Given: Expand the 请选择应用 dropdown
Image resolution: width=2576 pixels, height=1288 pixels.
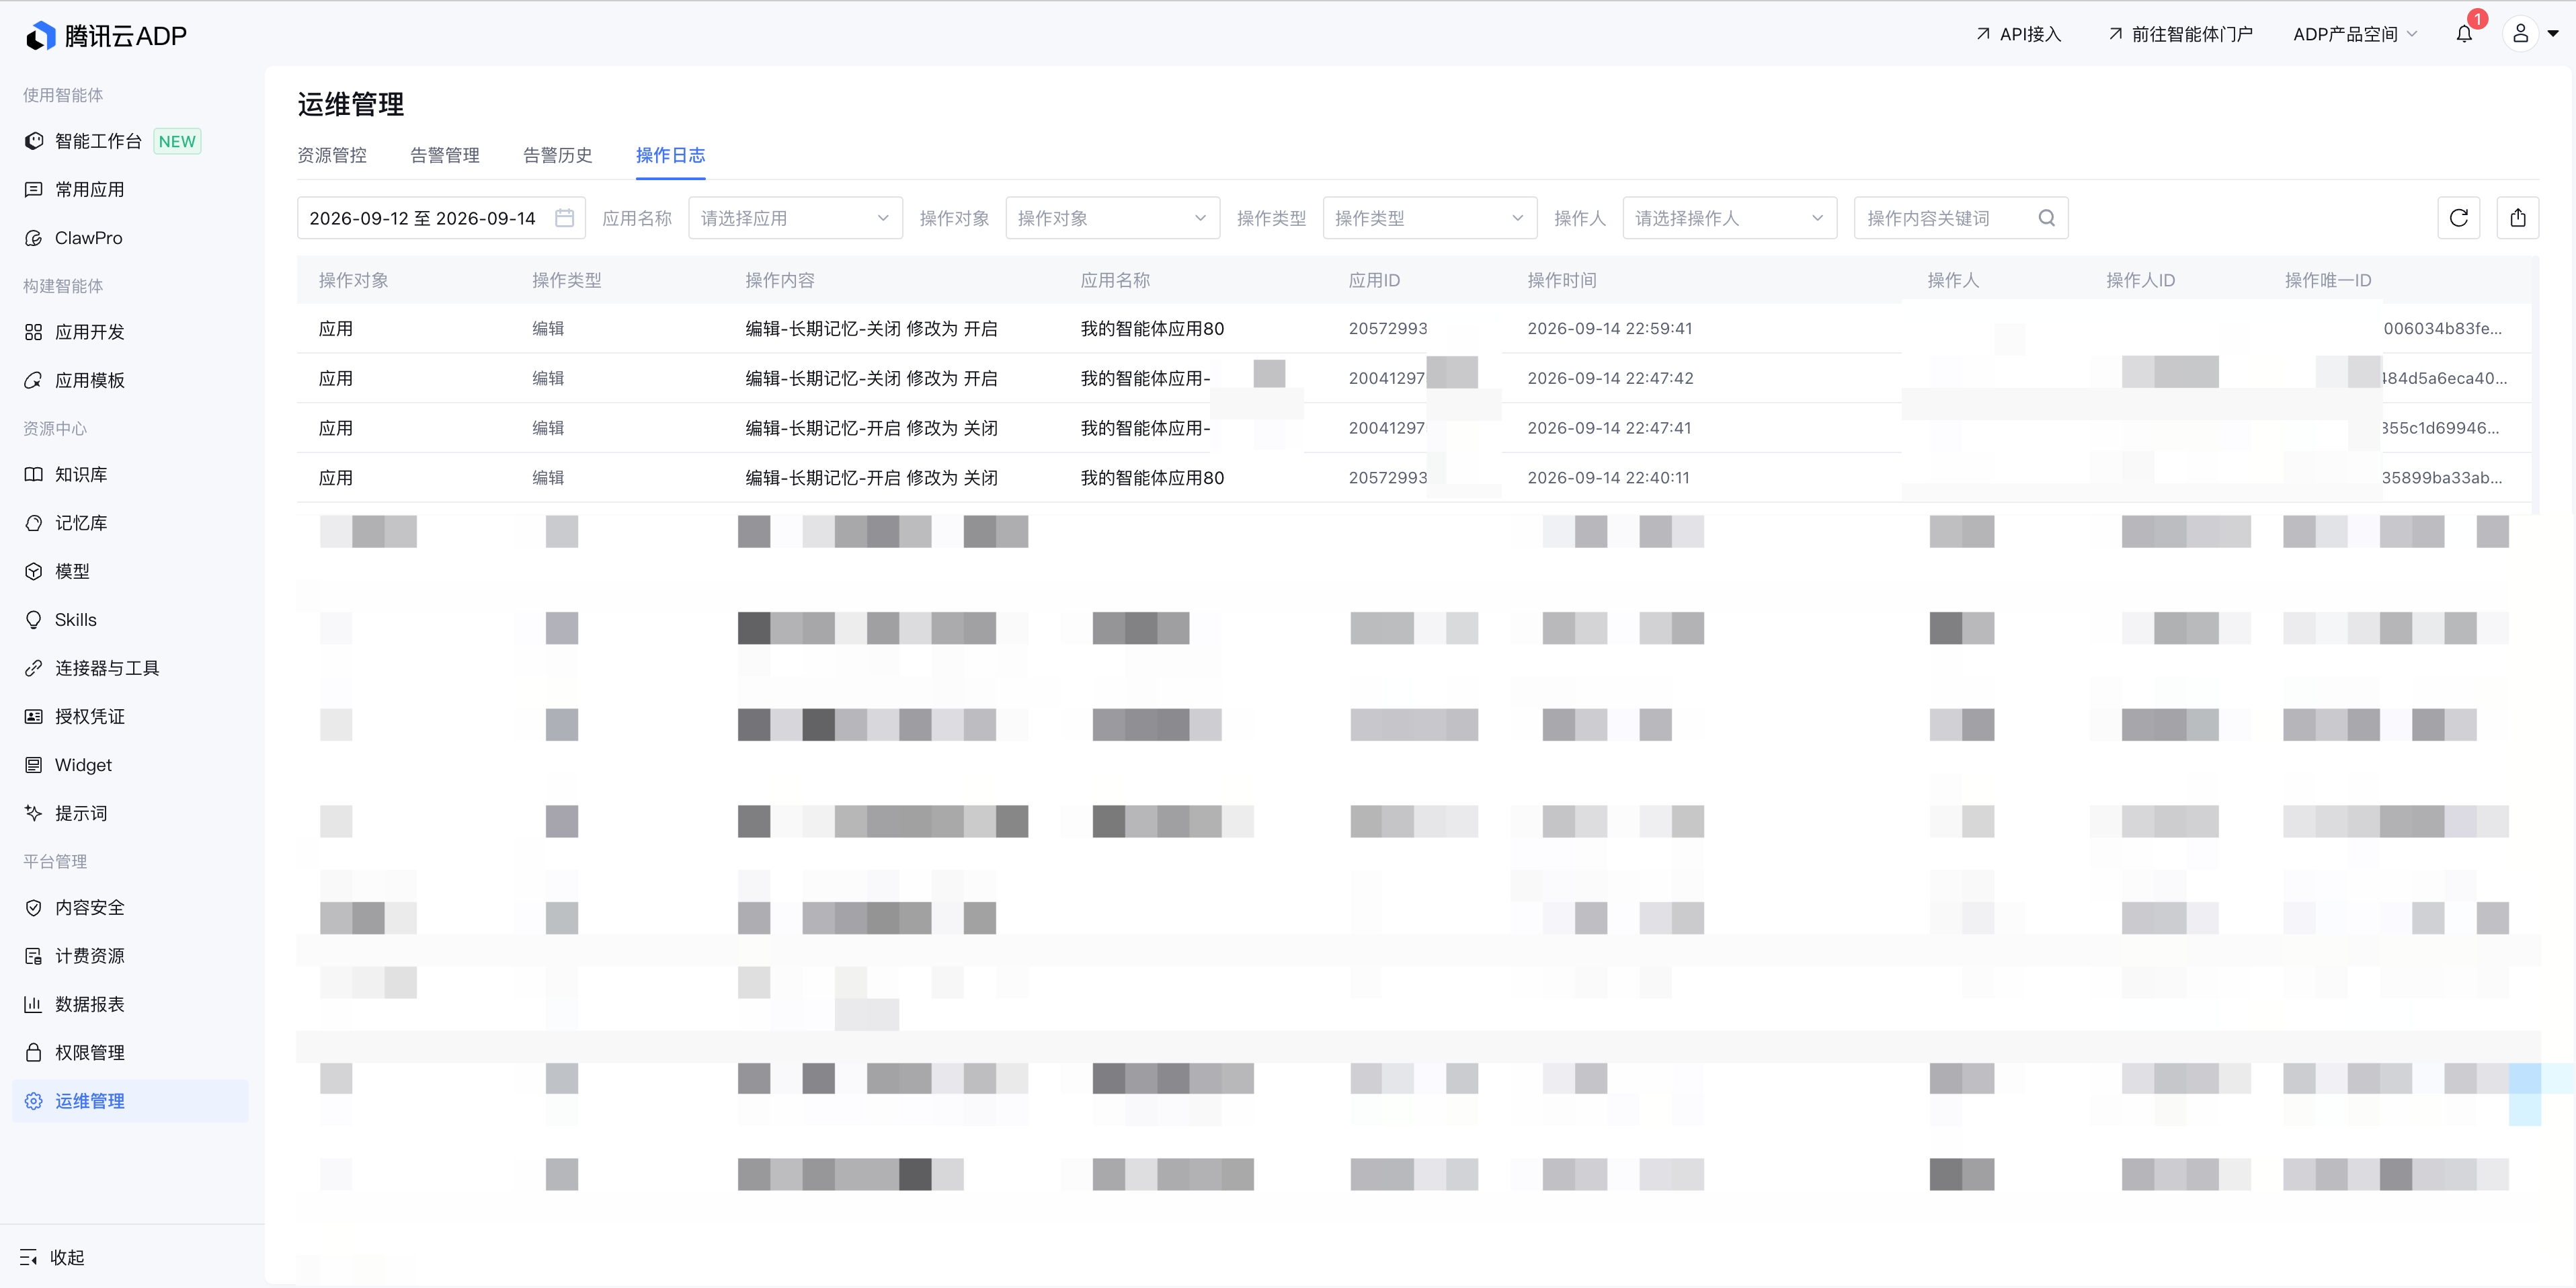Looking at the screenshot, I should click(x=795, y=218).
